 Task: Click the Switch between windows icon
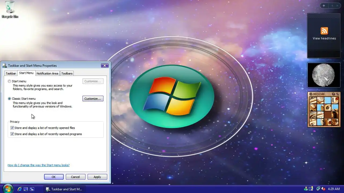pyautogui.click(x=32, y=189)
